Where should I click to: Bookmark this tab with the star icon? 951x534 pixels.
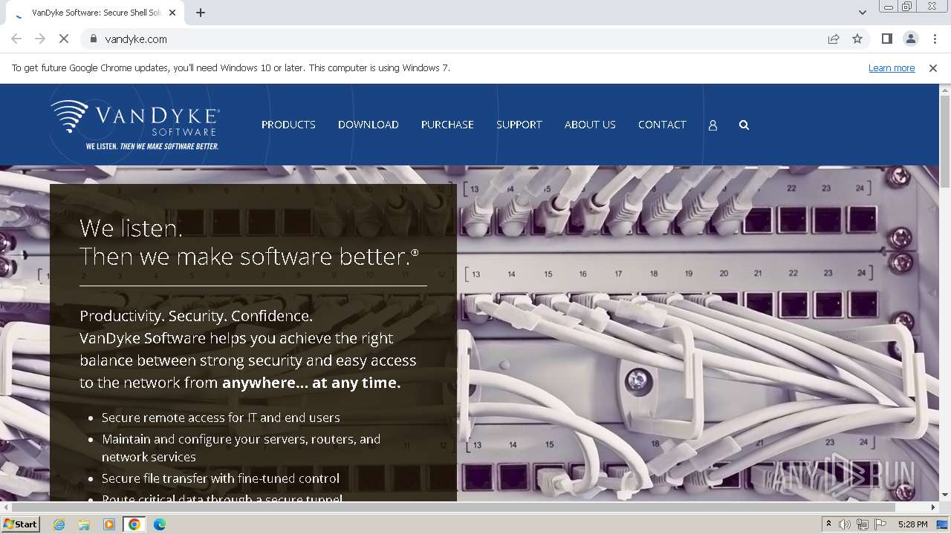tap(857, 39)
